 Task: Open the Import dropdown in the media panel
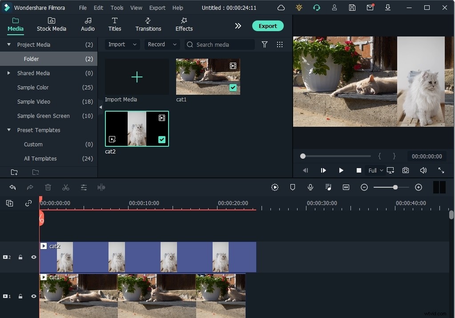point(121,44)
